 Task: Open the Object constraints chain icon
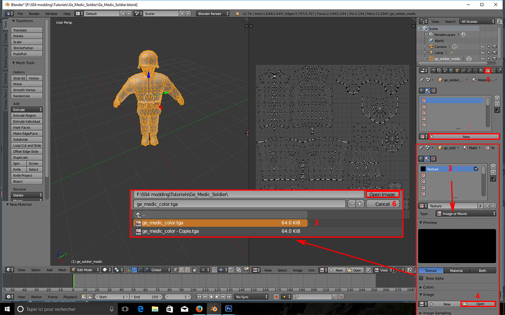click(463, 71)
